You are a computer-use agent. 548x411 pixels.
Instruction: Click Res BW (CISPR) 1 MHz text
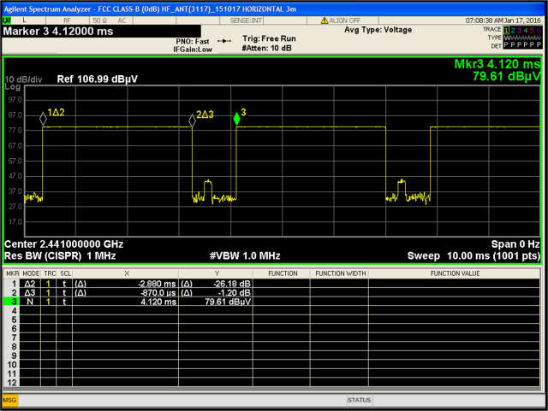click(x=60, y=256)
